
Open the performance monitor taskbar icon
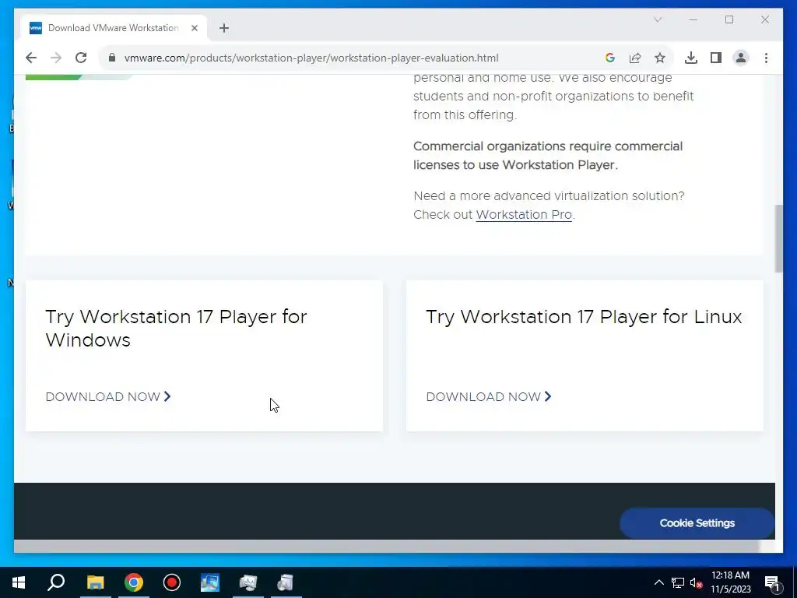pos(248,582)
